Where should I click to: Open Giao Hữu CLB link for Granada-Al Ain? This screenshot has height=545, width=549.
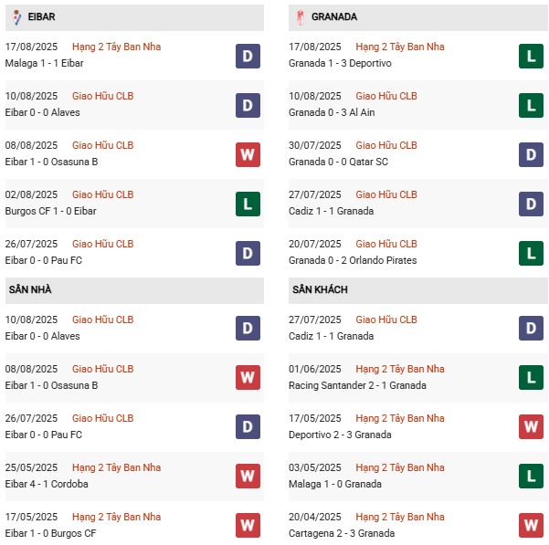(x=386, y=96)
